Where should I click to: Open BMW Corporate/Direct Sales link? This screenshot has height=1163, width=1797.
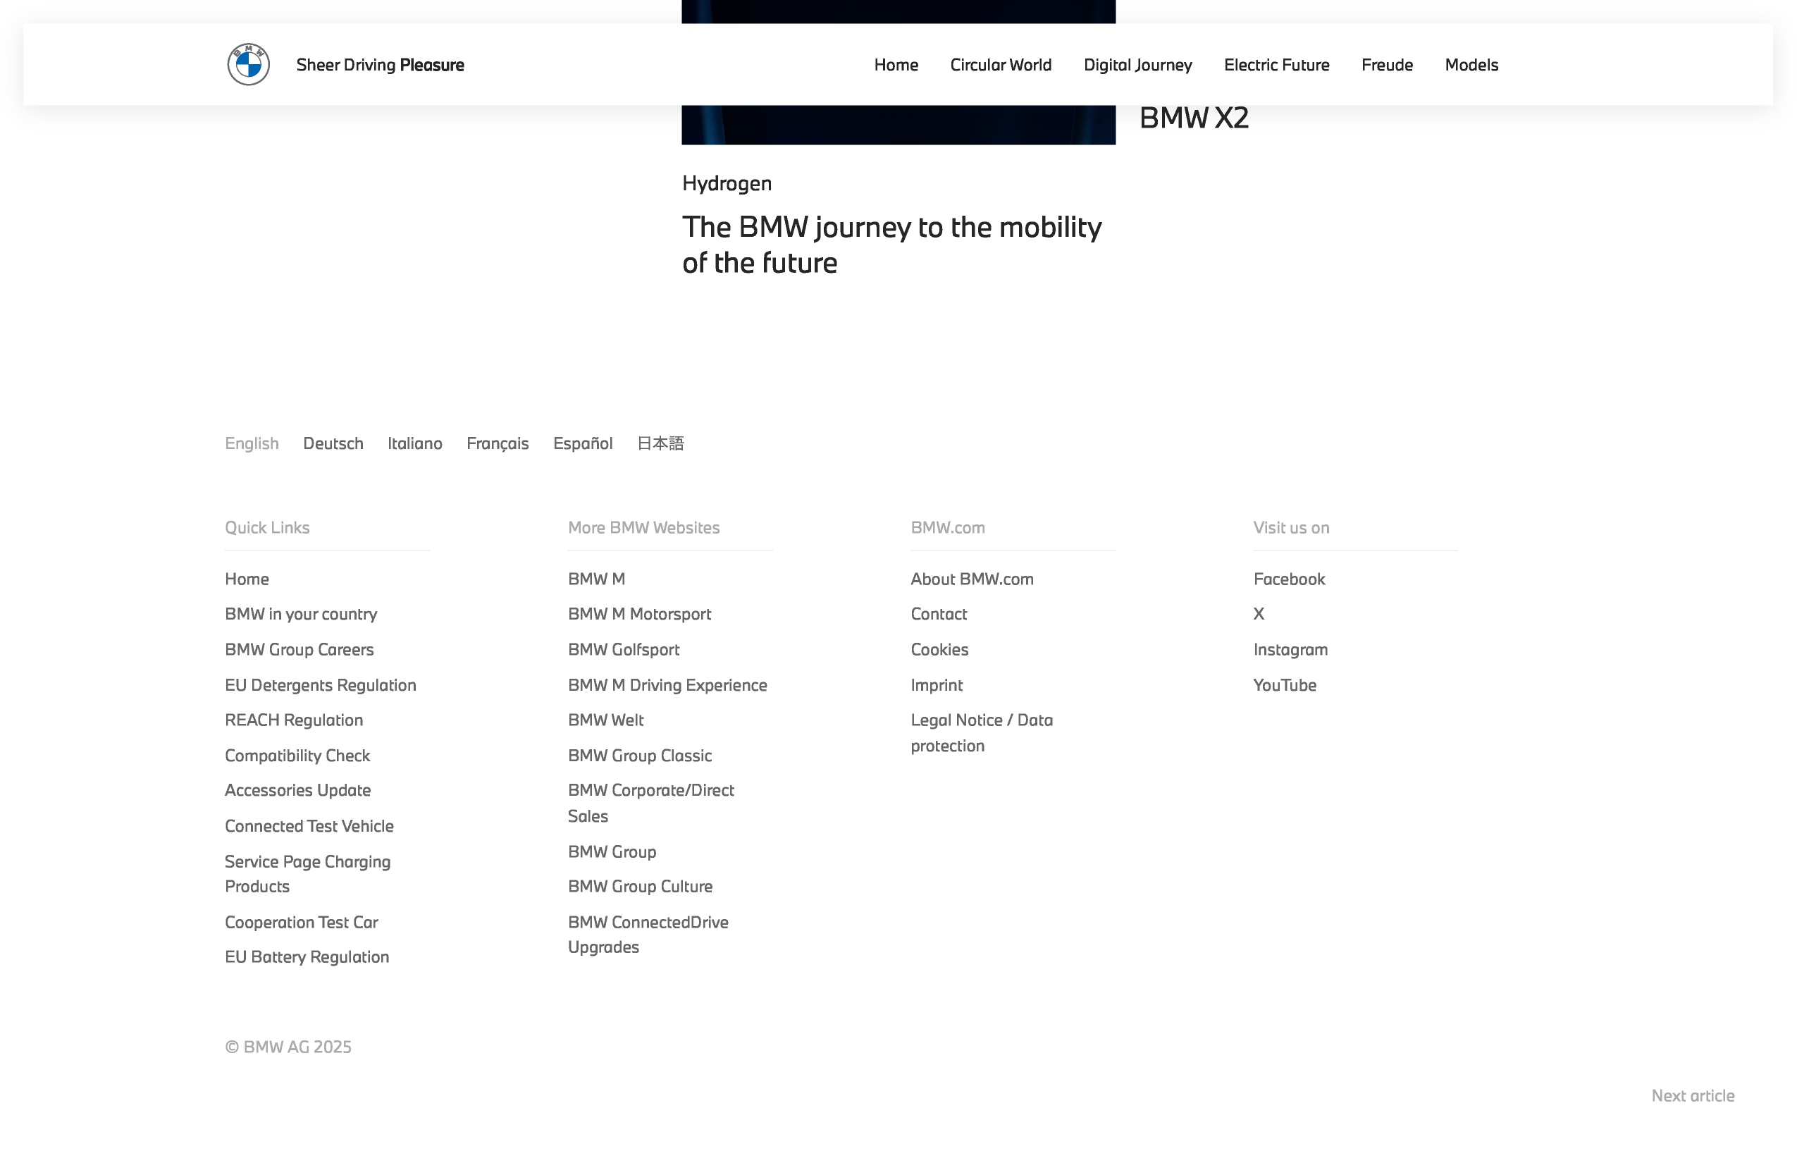click(x=651, y=803)
